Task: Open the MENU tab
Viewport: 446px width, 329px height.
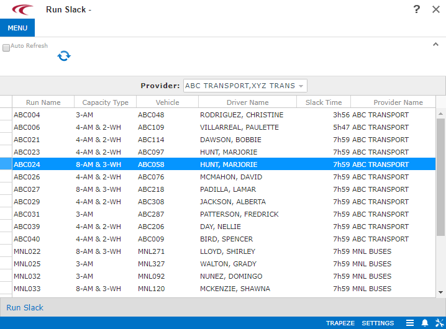Action: 17,28
